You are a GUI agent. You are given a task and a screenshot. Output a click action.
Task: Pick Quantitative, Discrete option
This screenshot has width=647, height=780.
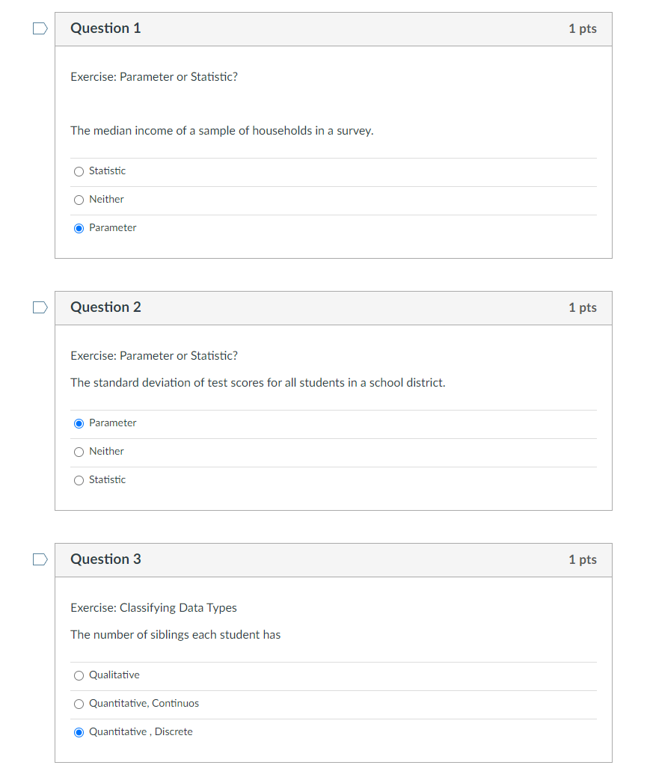pyautogui.click(x=79, y=732)
